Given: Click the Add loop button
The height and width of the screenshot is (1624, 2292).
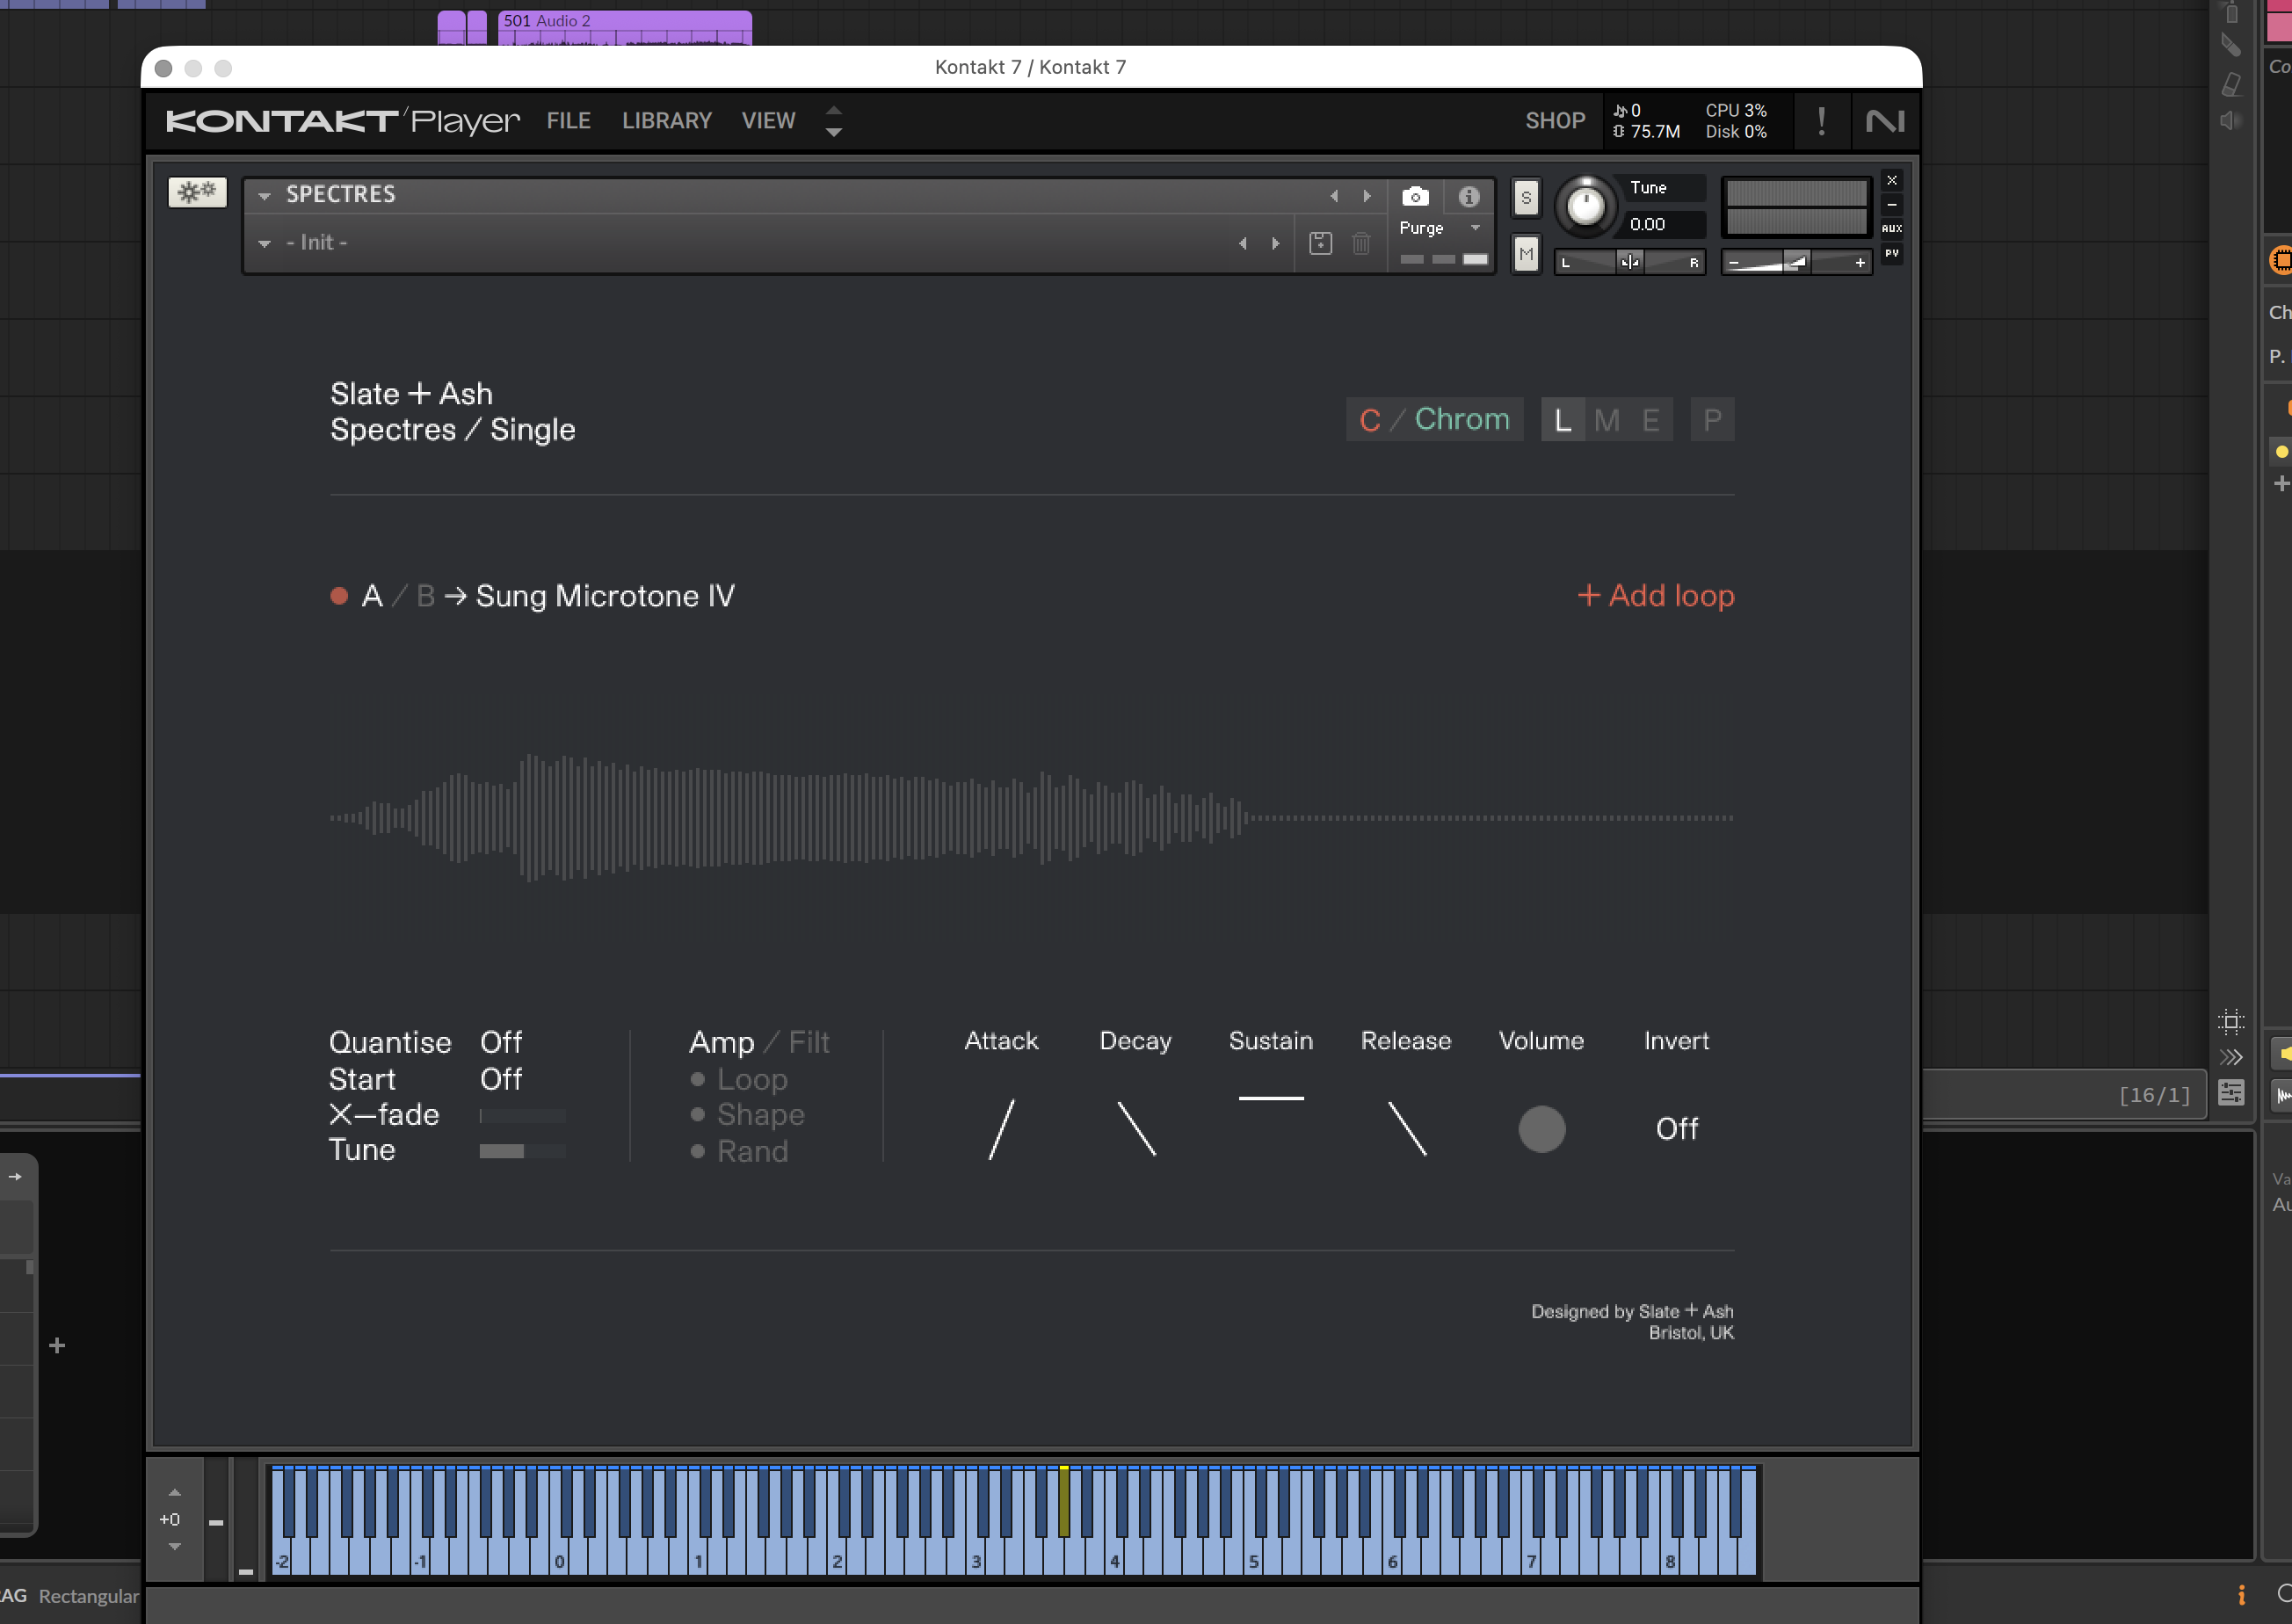Looking at the screenshot, I should 1655,596.
